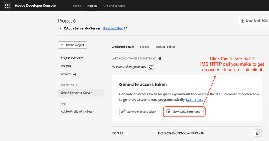
Task: Click the CREDENTIALS section label
Action: tap(69, 85)
